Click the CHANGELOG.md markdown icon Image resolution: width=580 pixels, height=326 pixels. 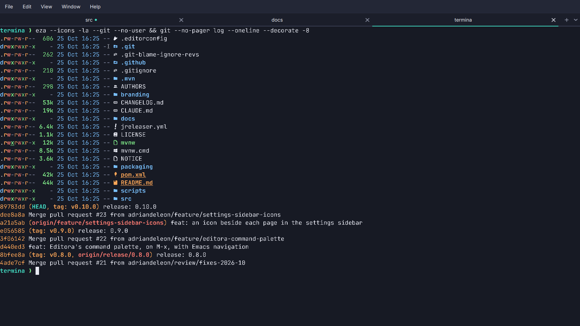tap(115, 103)
